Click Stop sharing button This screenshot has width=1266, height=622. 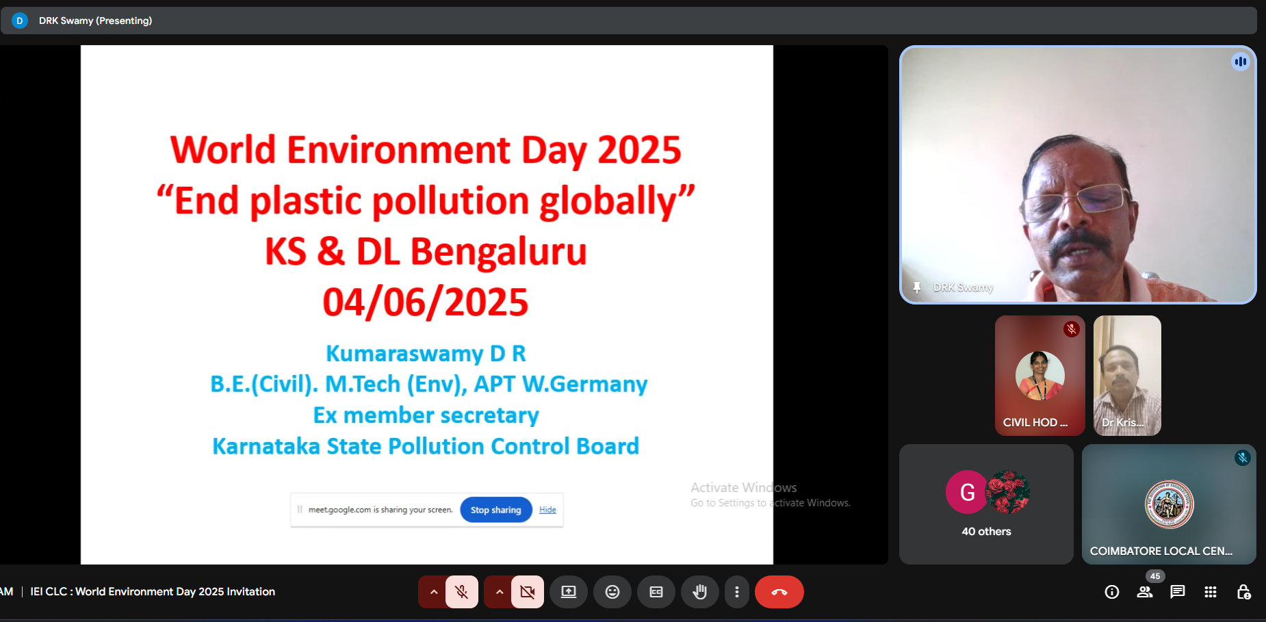[x=496, y=510]
